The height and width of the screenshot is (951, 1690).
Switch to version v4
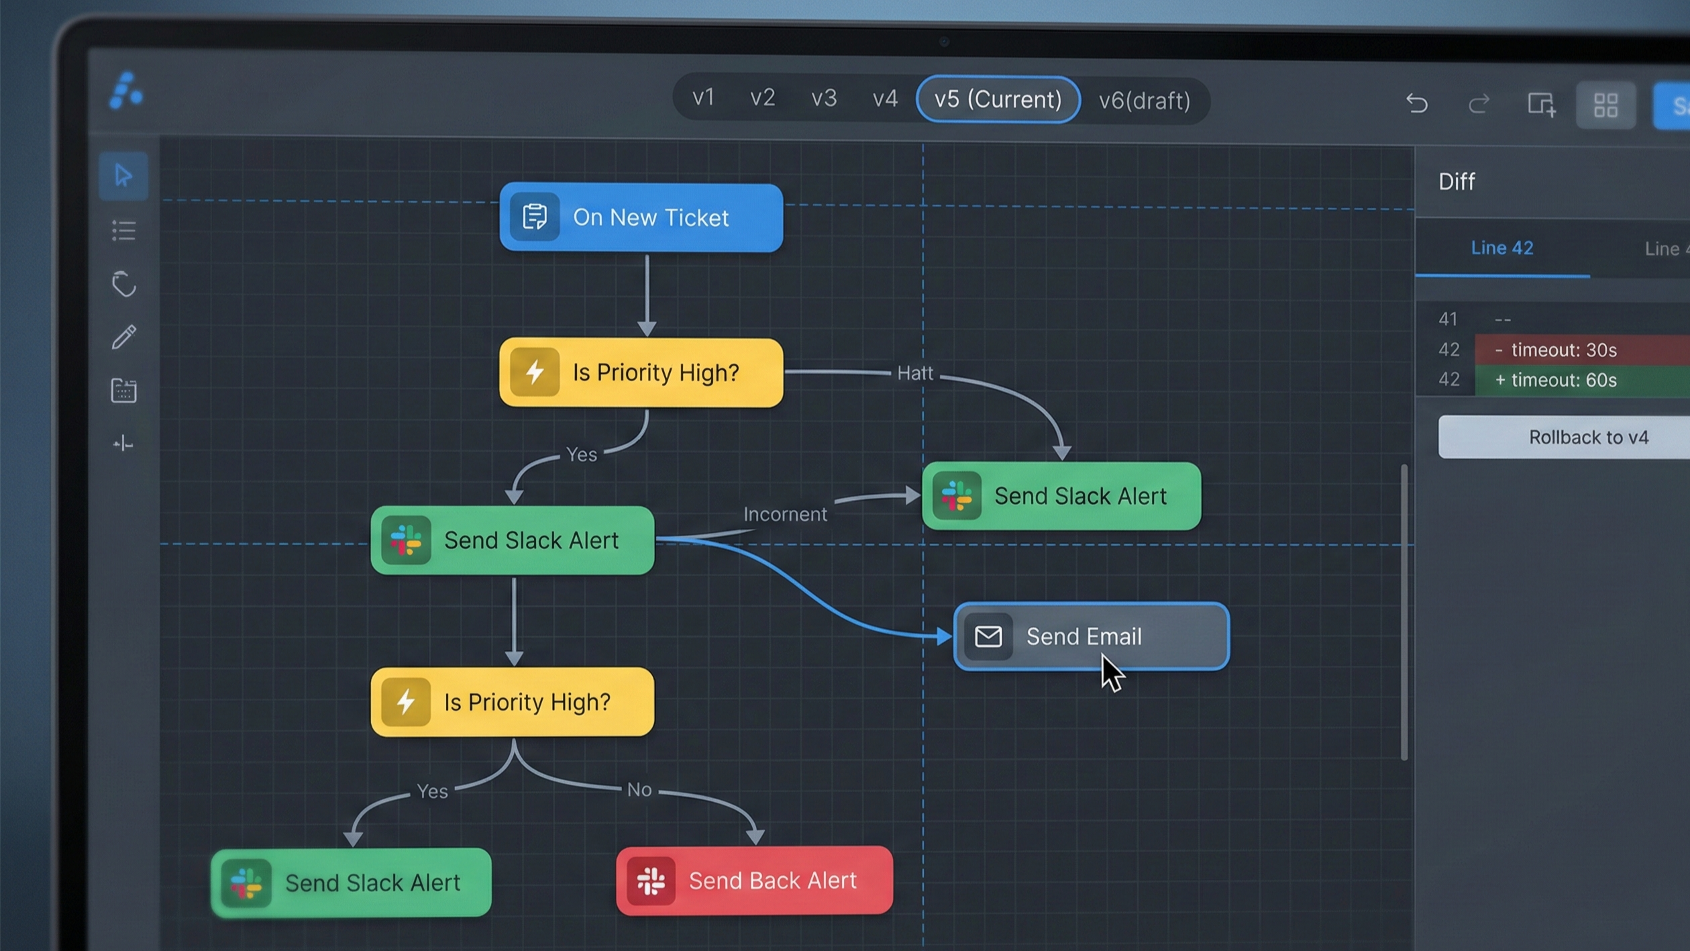[885, 99]
